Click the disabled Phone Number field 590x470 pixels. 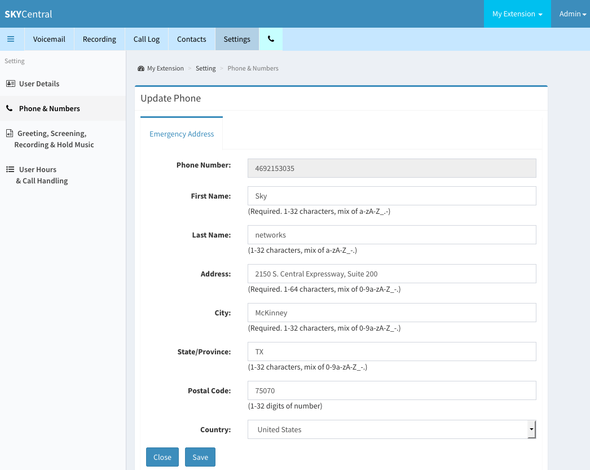391,168
